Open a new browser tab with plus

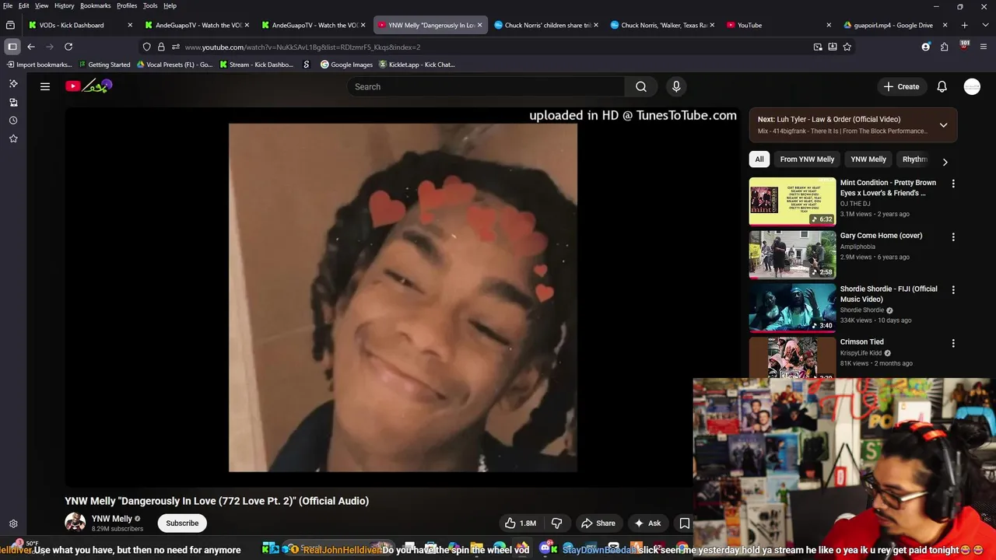(964, 25)
